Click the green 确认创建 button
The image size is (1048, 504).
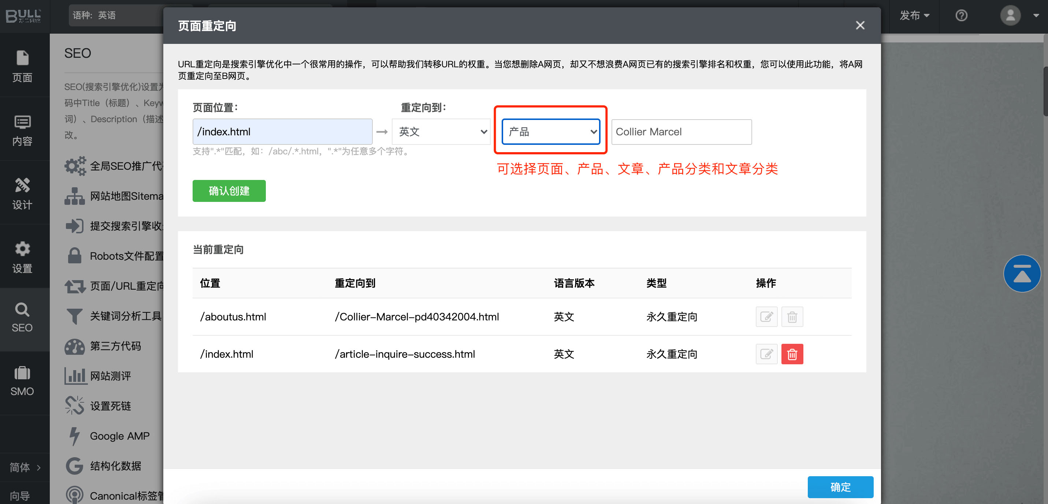coord(229,191)
